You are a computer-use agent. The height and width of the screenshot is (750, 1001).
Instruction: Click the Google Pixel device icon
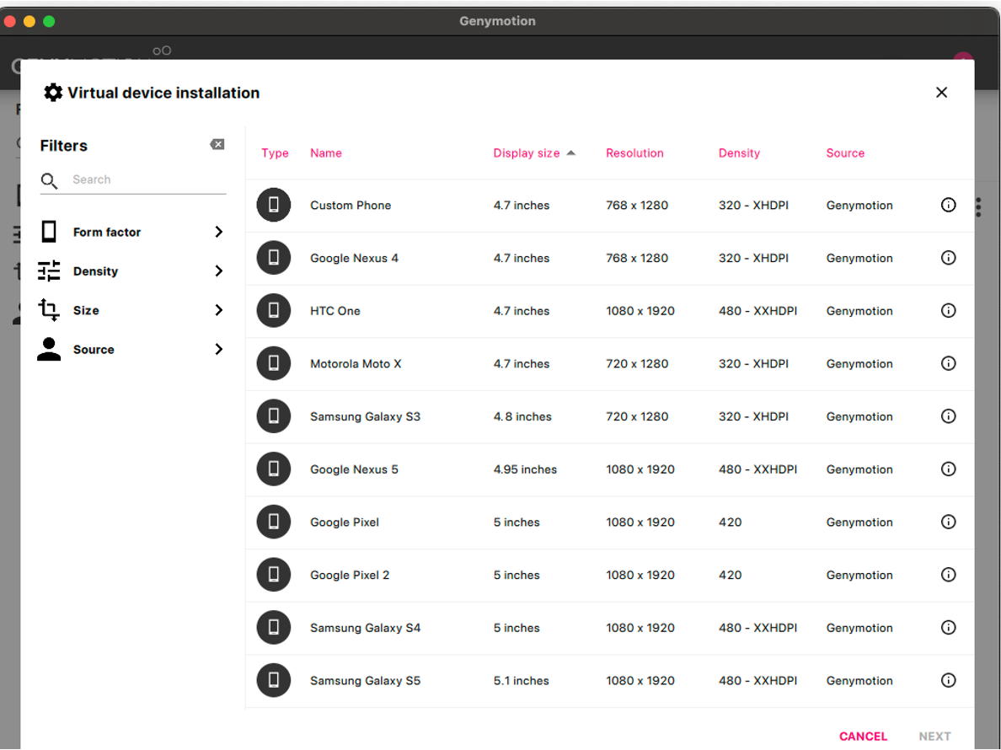tap(274, 522)
